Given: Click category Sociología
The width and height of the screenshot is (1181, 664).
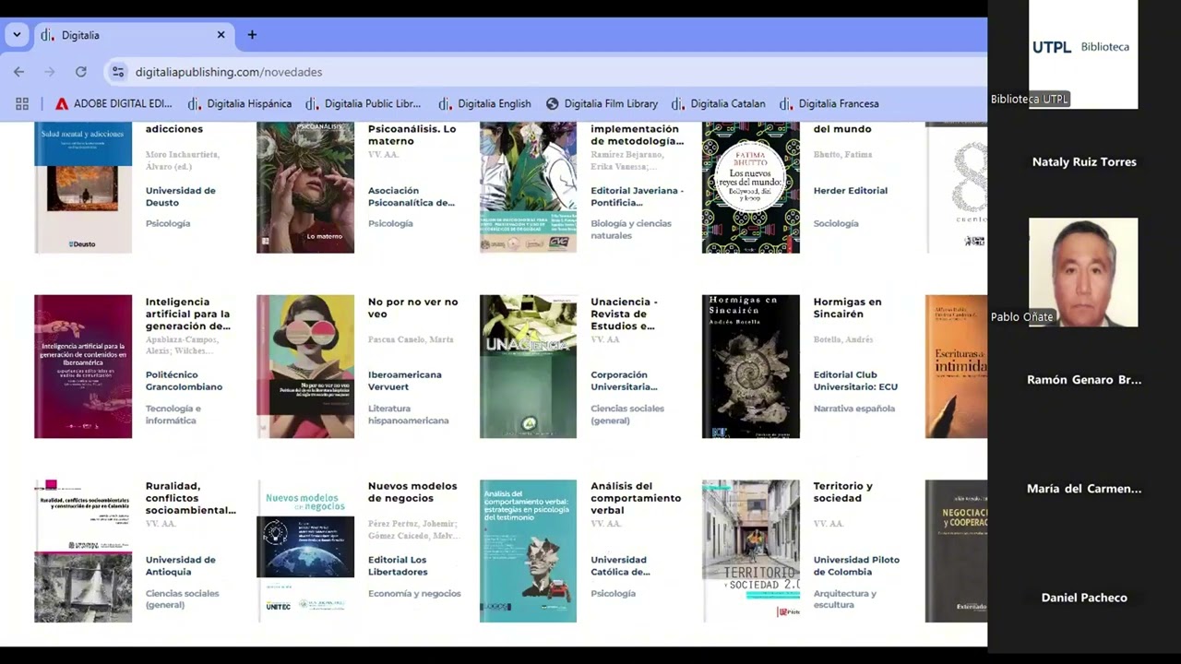Looking at the screenshot, I should click(835, 223).
